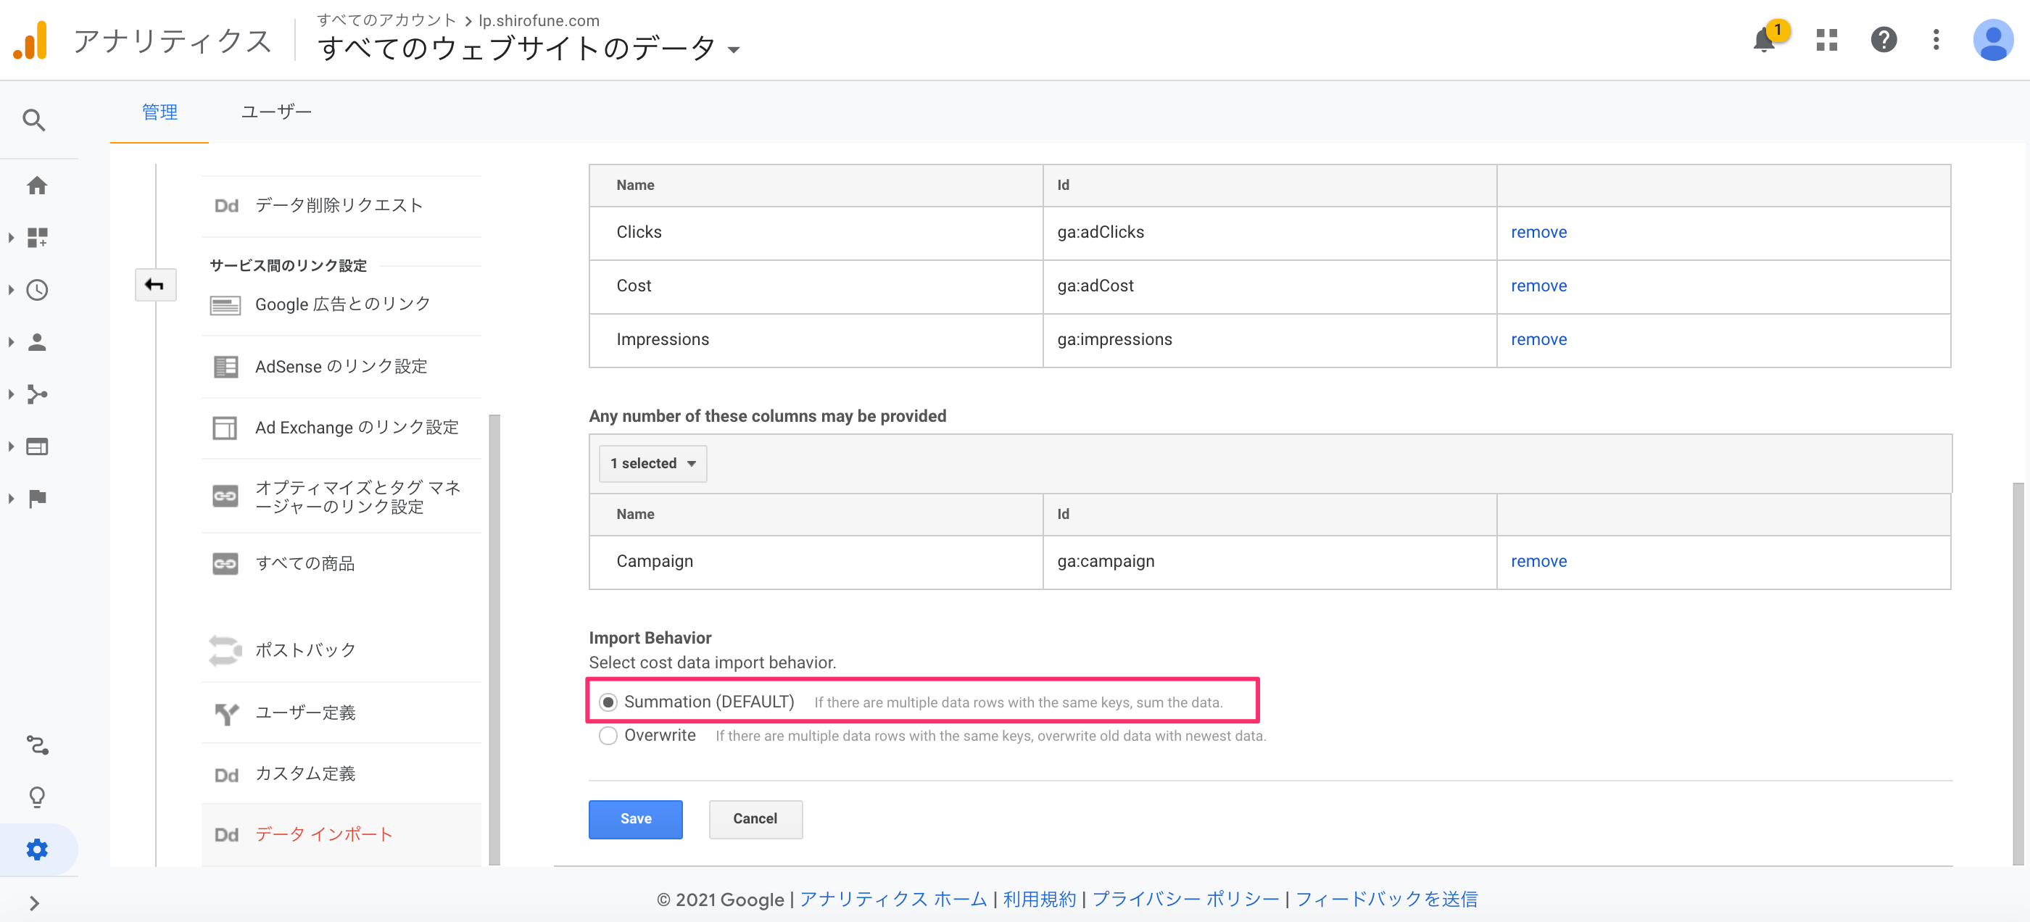Open Realtime clock icon in sidebar

(x=37, y=290)
